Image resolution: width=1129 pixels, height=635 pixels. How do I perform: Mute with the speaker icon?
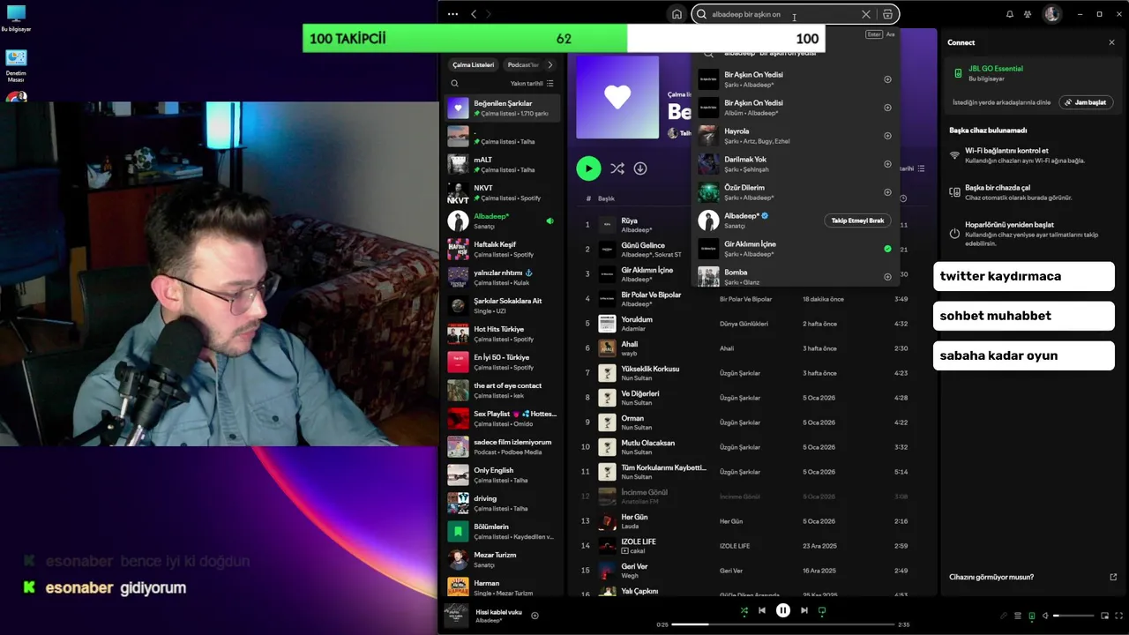point(1045,616)
